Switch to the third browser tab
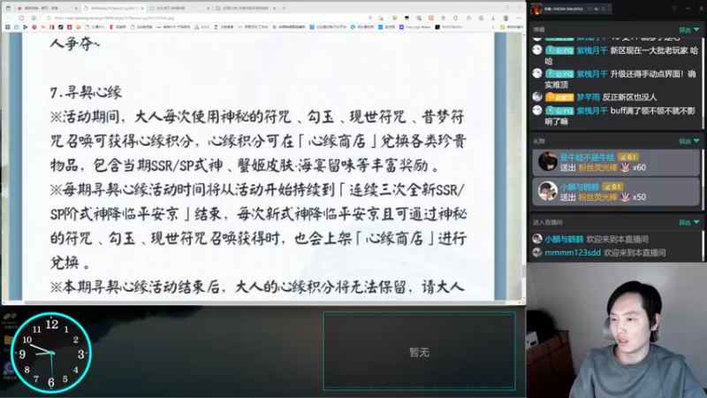Viewport: 707px width, 398px height. click(x=179, y=8)
